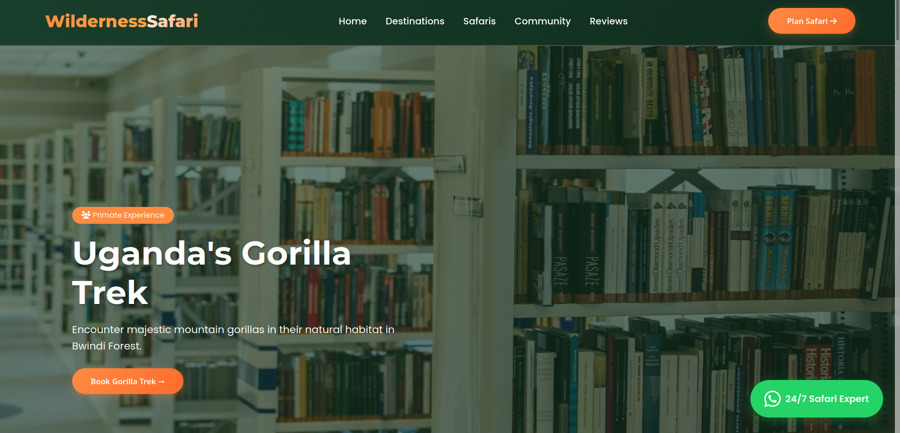Click the arrow icon in Plan Safari button
The image size is (900, 433).
[833, 21]
